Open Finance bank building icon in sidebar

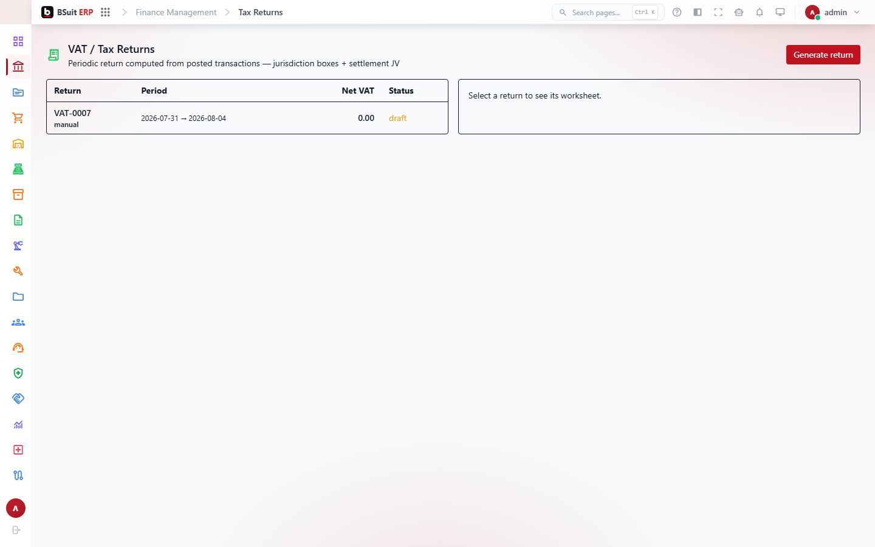coord(18,67)
